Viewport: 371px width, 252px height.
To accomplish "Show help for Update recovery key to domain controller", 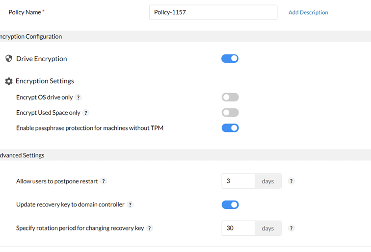I will coord(130,205).
